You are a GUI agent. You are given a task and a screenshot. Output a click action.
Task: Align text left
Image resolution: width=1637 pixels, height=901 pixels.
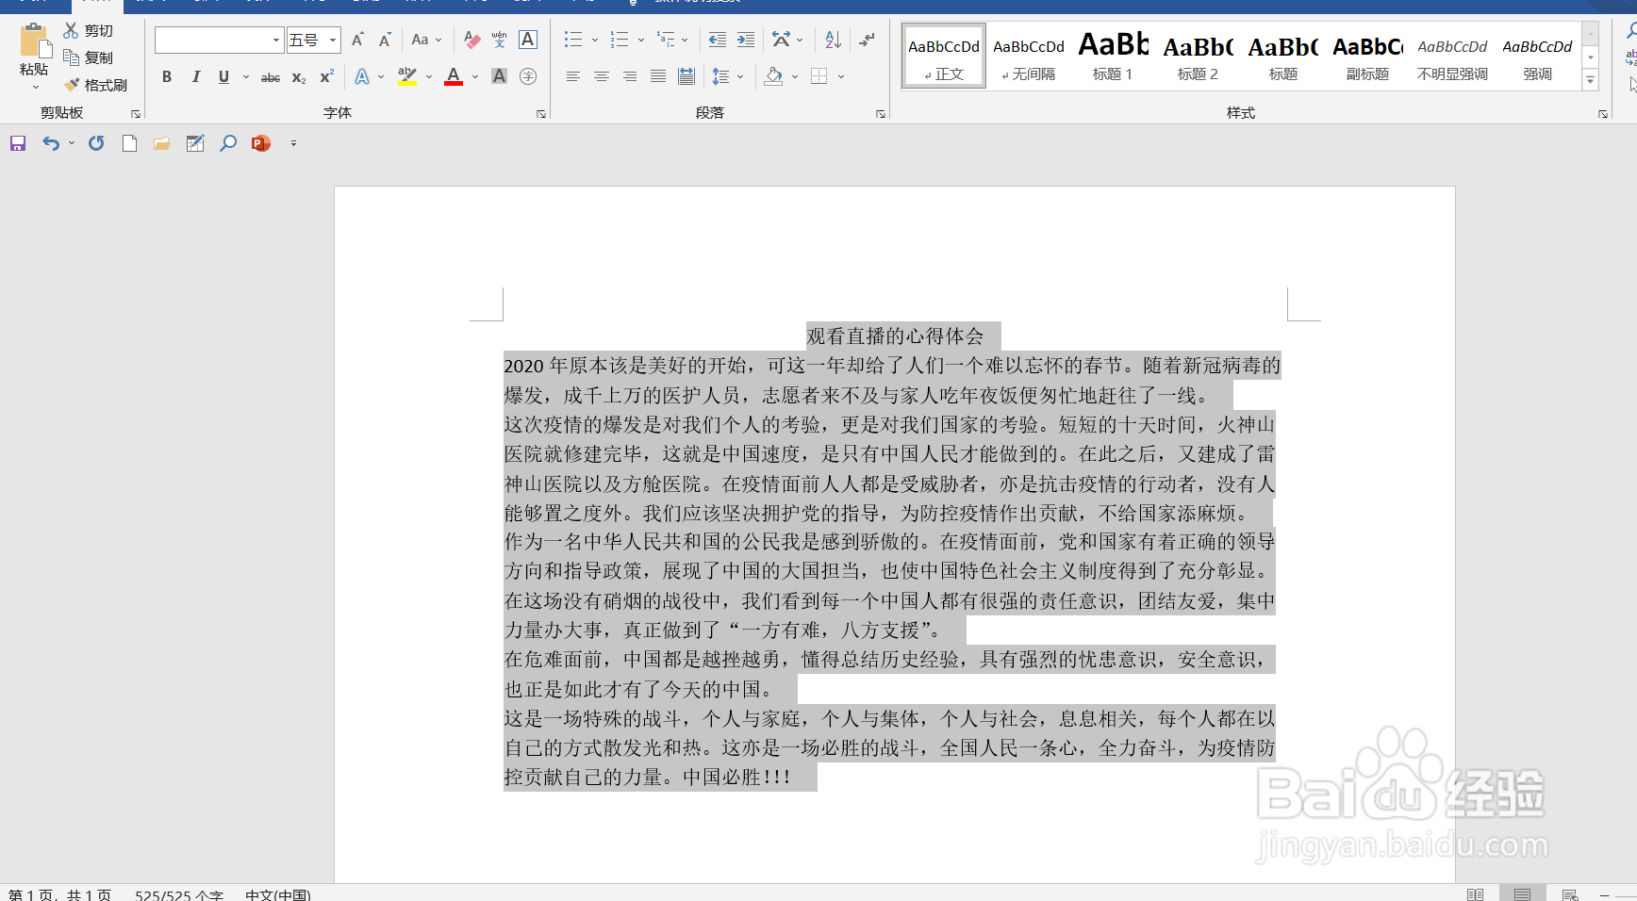point(572,76)
